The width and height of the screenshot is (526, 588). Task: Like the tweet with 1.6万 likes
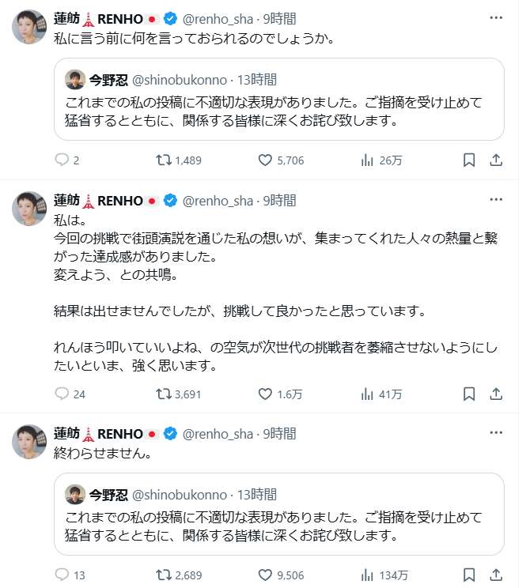[x=267, y=394]
